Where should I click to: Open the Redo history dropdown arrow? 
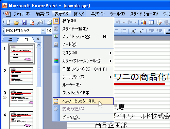[x=135, y=22]
